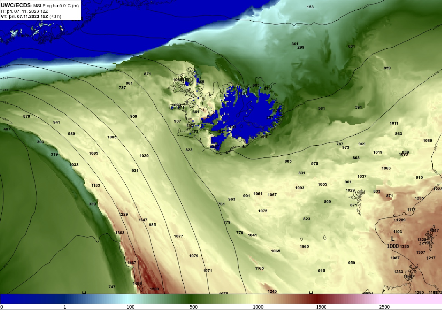Image resolution: width=442 pixels, height=310 pixels.
Task: Click the map value "1011"
Action: tap(394, 123)
